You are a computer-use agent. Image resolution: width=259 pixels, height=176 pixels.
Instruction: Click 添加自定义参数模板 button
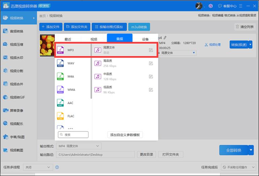(125, 135)
